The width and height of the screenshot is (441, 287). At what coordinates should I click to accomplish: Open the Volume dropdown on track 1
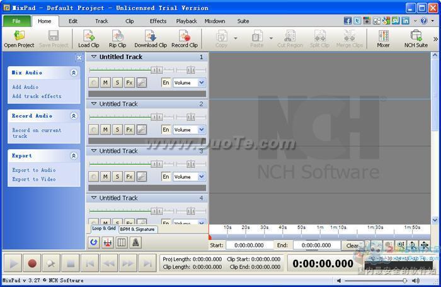190,82
